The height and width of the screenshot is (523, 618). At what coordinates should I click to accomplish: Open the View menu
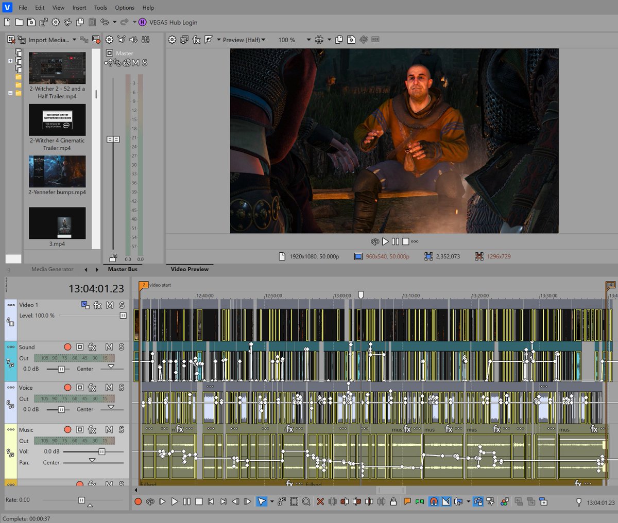click(x=58, y=8)
